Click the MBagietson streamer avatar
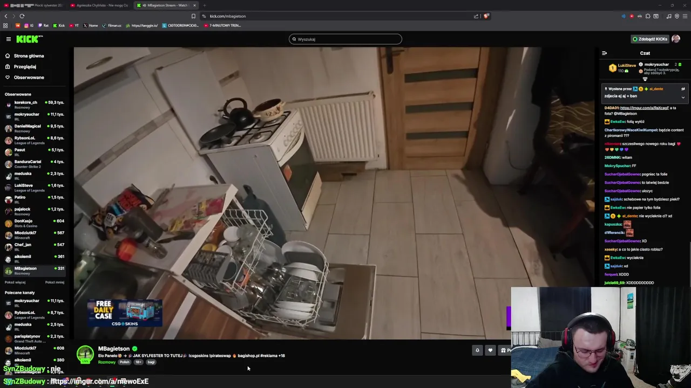This screenshot has height=388, width=691. click(x=85, y=354)
